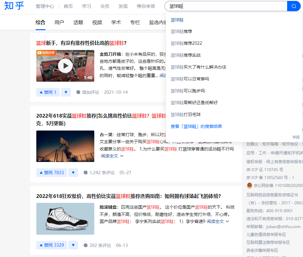Click the blue search magnifier icon
Image resolution: width=303 pixels, height=257 pixels.
coord(294,6)
